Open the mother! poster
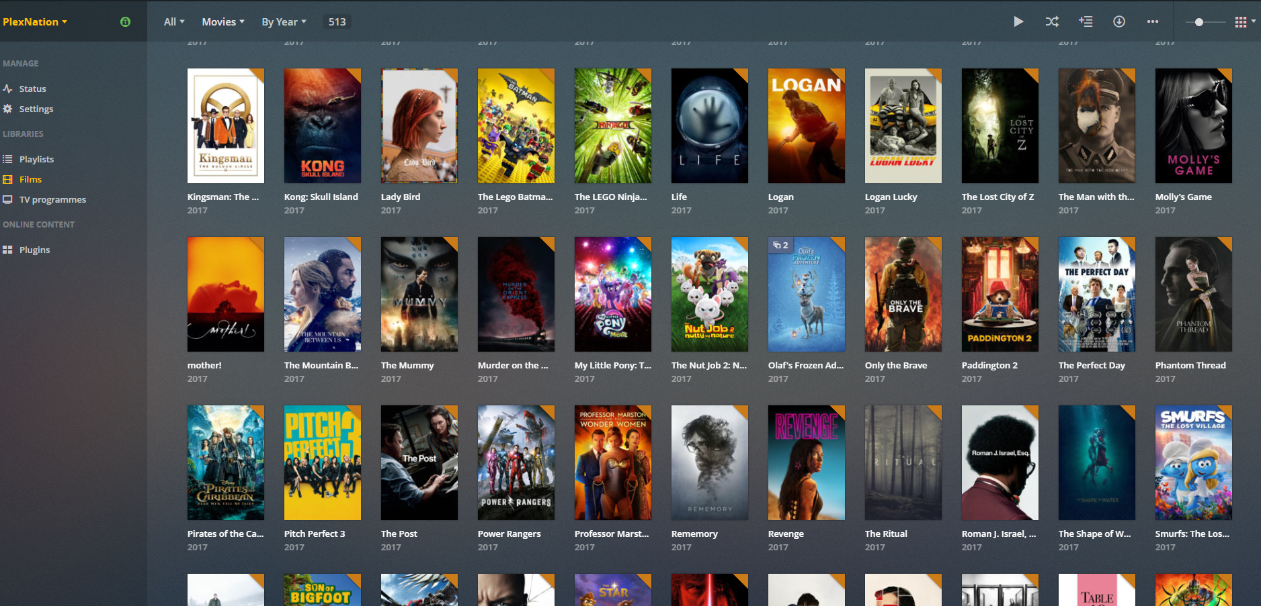Image resolution: width=1261 pixels, height=606 pixels. click(x=226, y=294)
